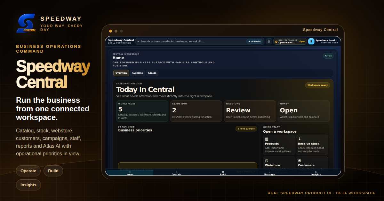Screen dimensions: 384x201
Task: Open Build in bottom navigation
Action: 223,173
